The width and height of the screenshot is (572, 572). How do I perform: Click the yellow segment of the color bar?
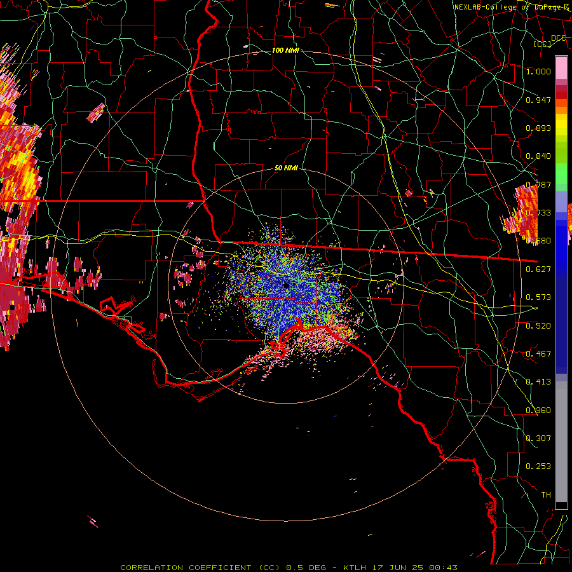(x=561, y=124)
